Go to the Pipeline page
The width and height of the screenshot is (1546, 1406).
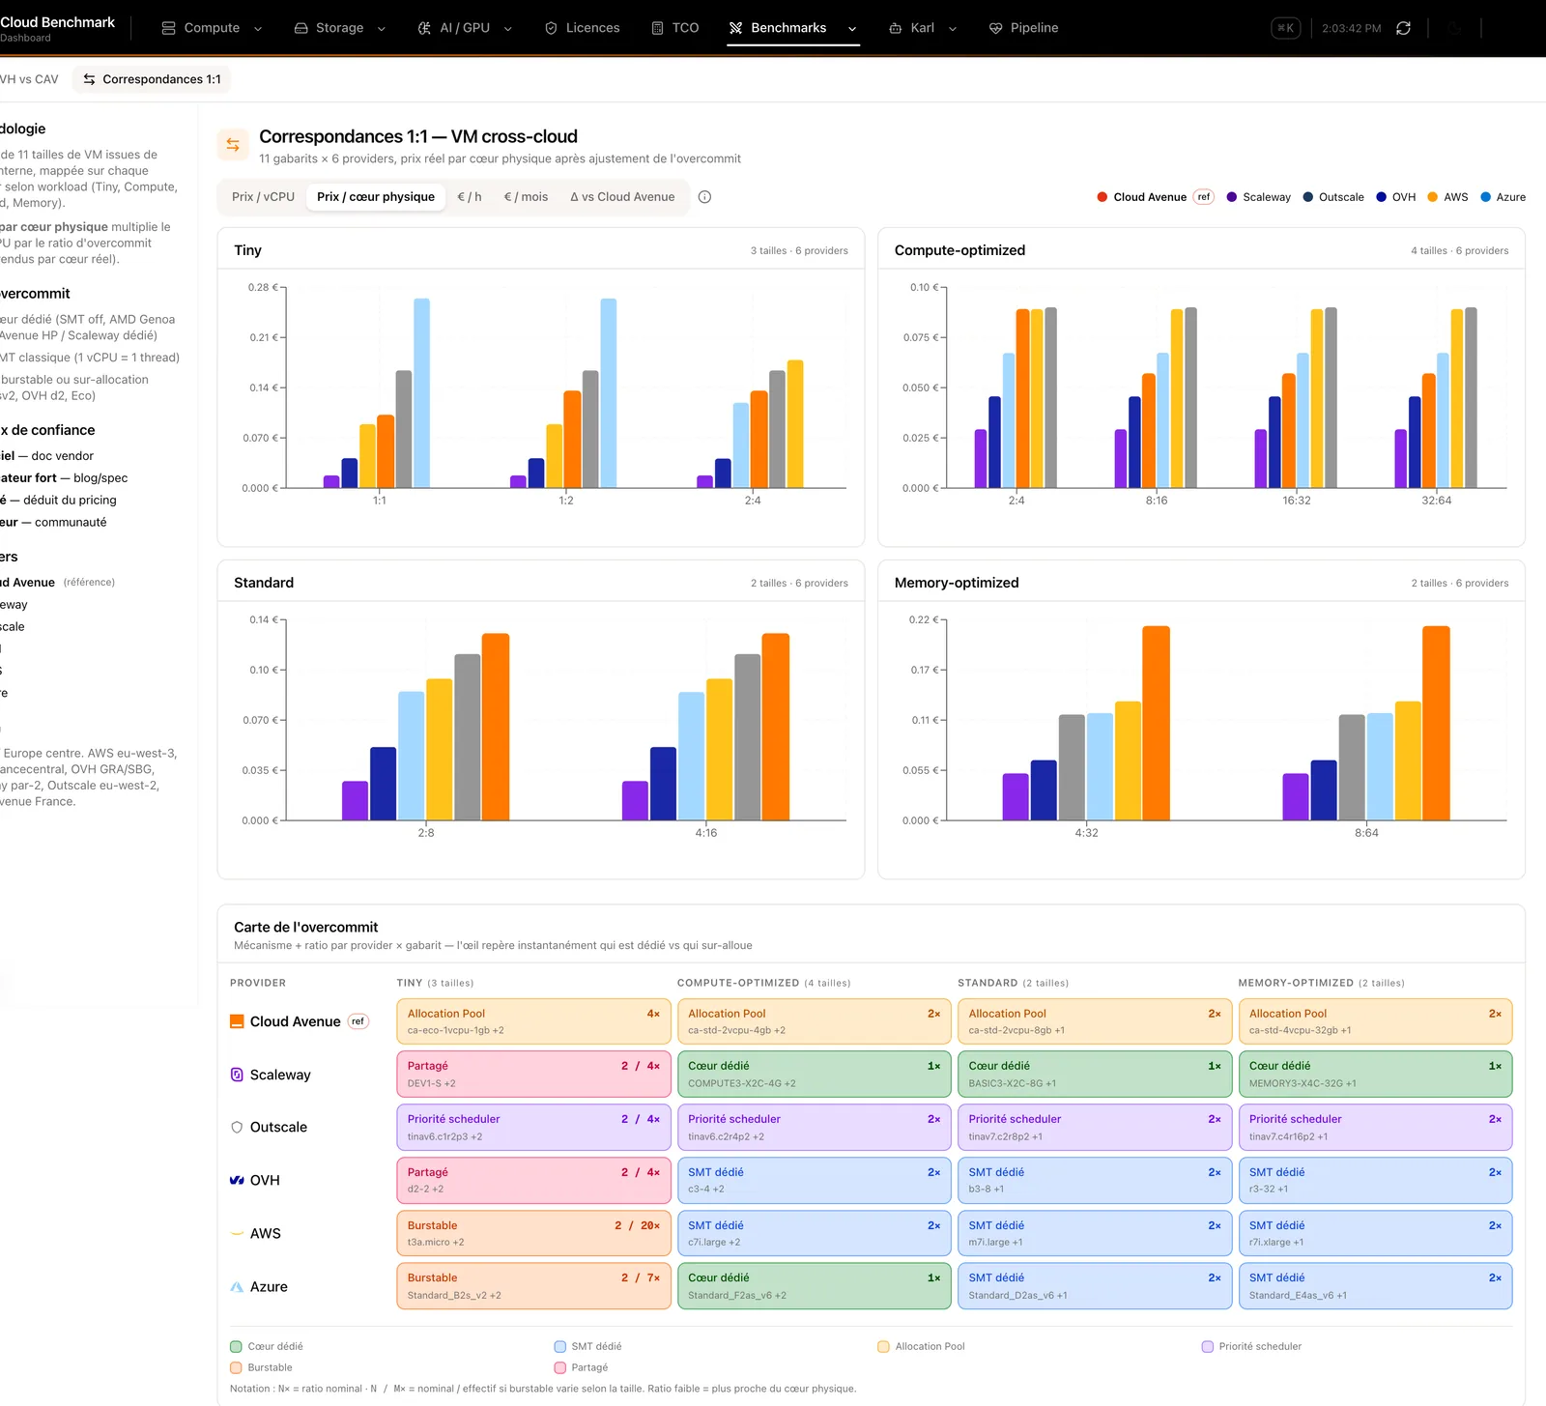[x=1023, y=28]
